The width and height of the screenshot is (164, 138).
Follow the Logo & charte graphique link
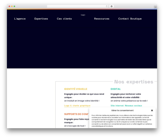click(x=77, y=106)
